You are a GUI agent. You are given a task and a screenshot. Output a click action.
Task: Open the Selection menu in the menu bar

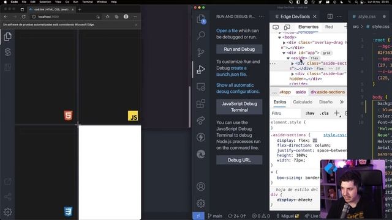click(45, 2)
